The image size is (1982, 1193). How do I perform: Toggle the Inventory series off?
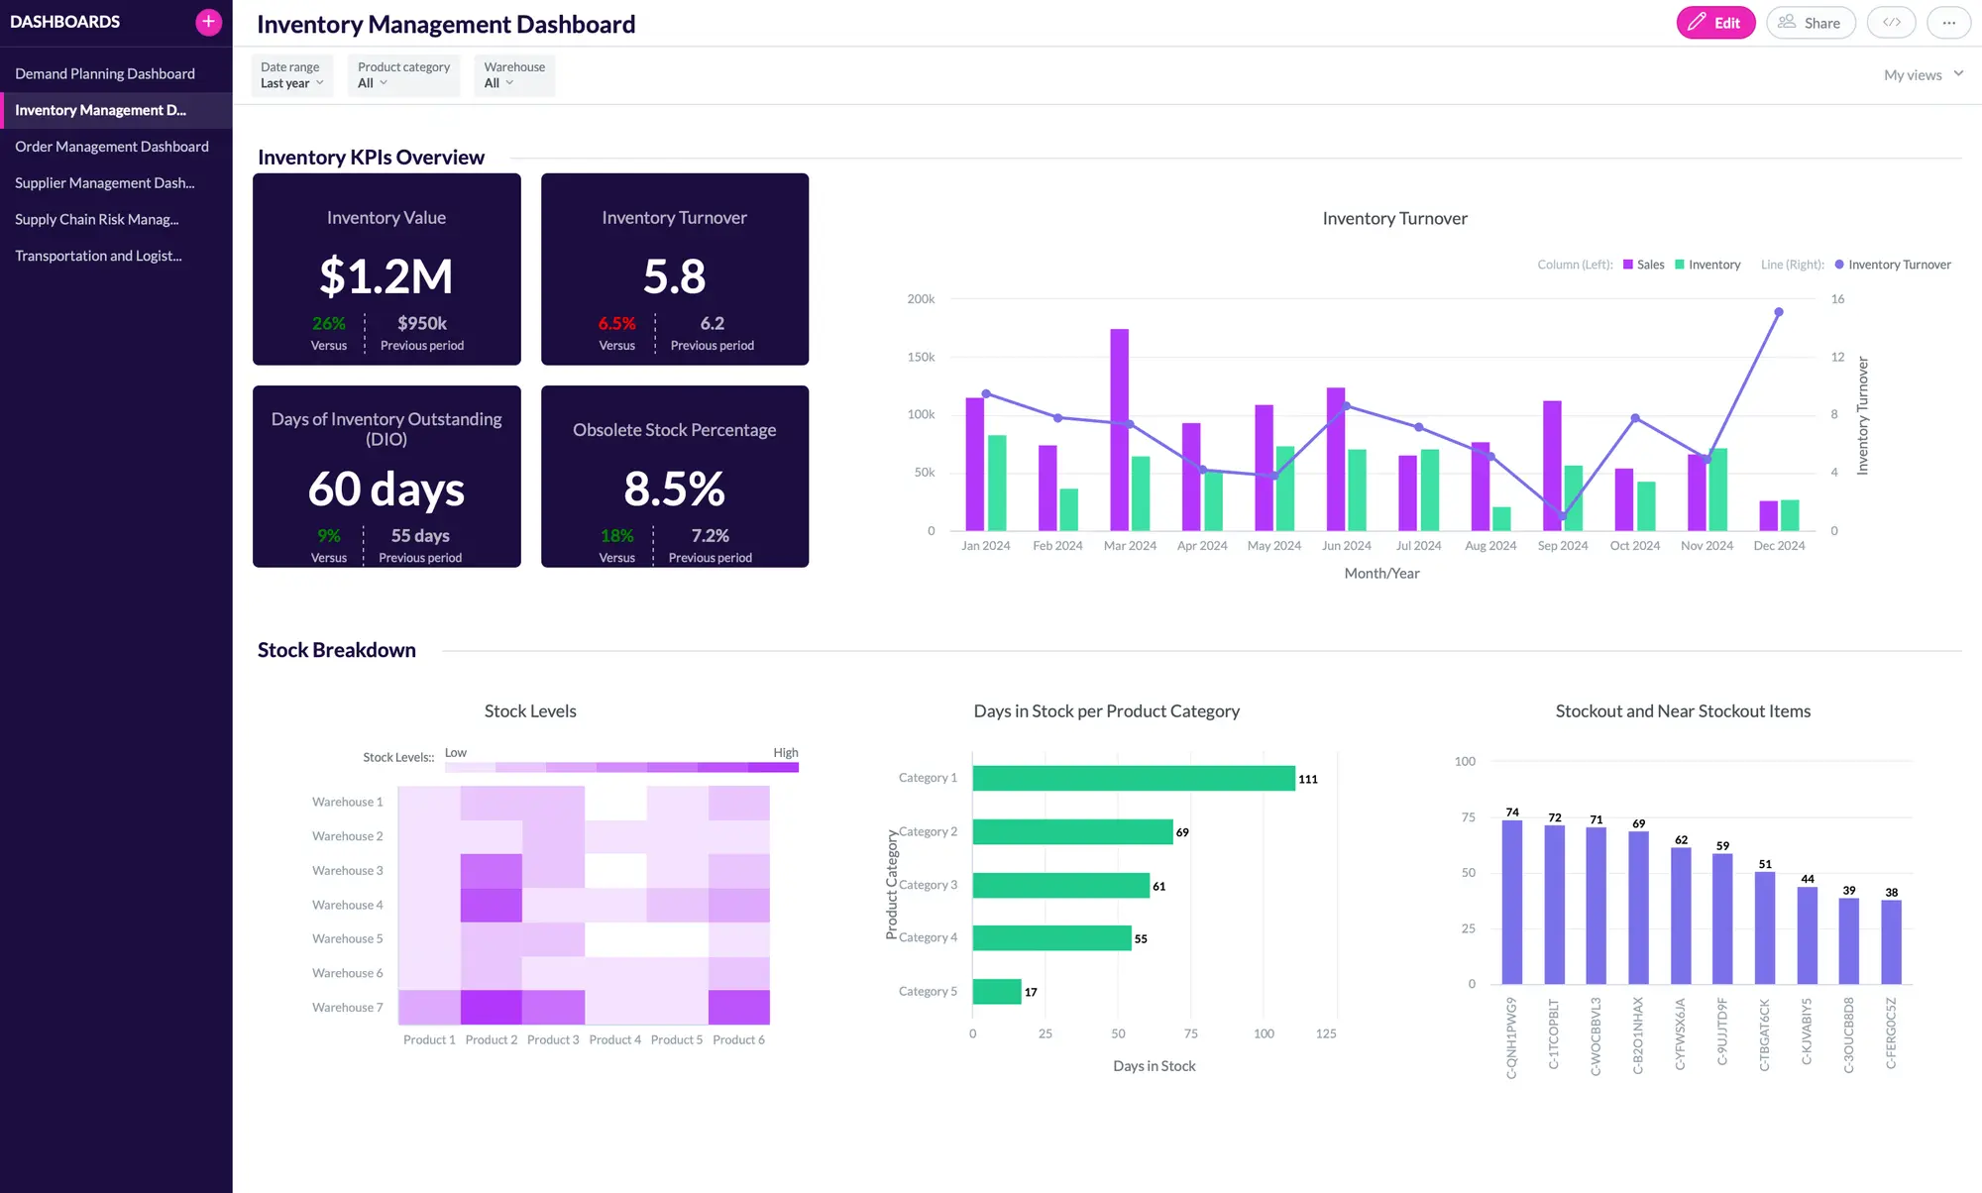(1708, 265)
